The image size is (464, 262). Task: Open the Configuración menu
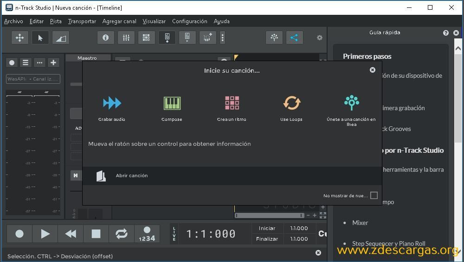(190, 21)
